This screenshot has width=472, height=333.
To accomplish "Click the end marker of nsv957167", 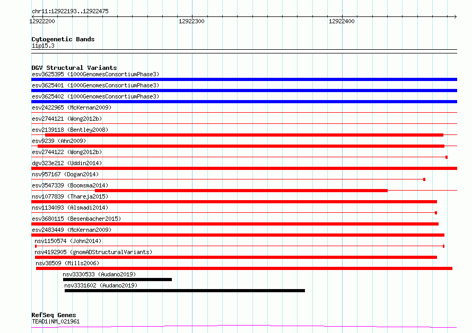I will [424, 179].
